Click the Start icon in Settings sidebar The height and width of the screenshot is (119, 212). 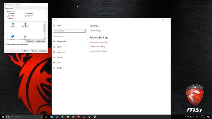[x=54, y=62]
